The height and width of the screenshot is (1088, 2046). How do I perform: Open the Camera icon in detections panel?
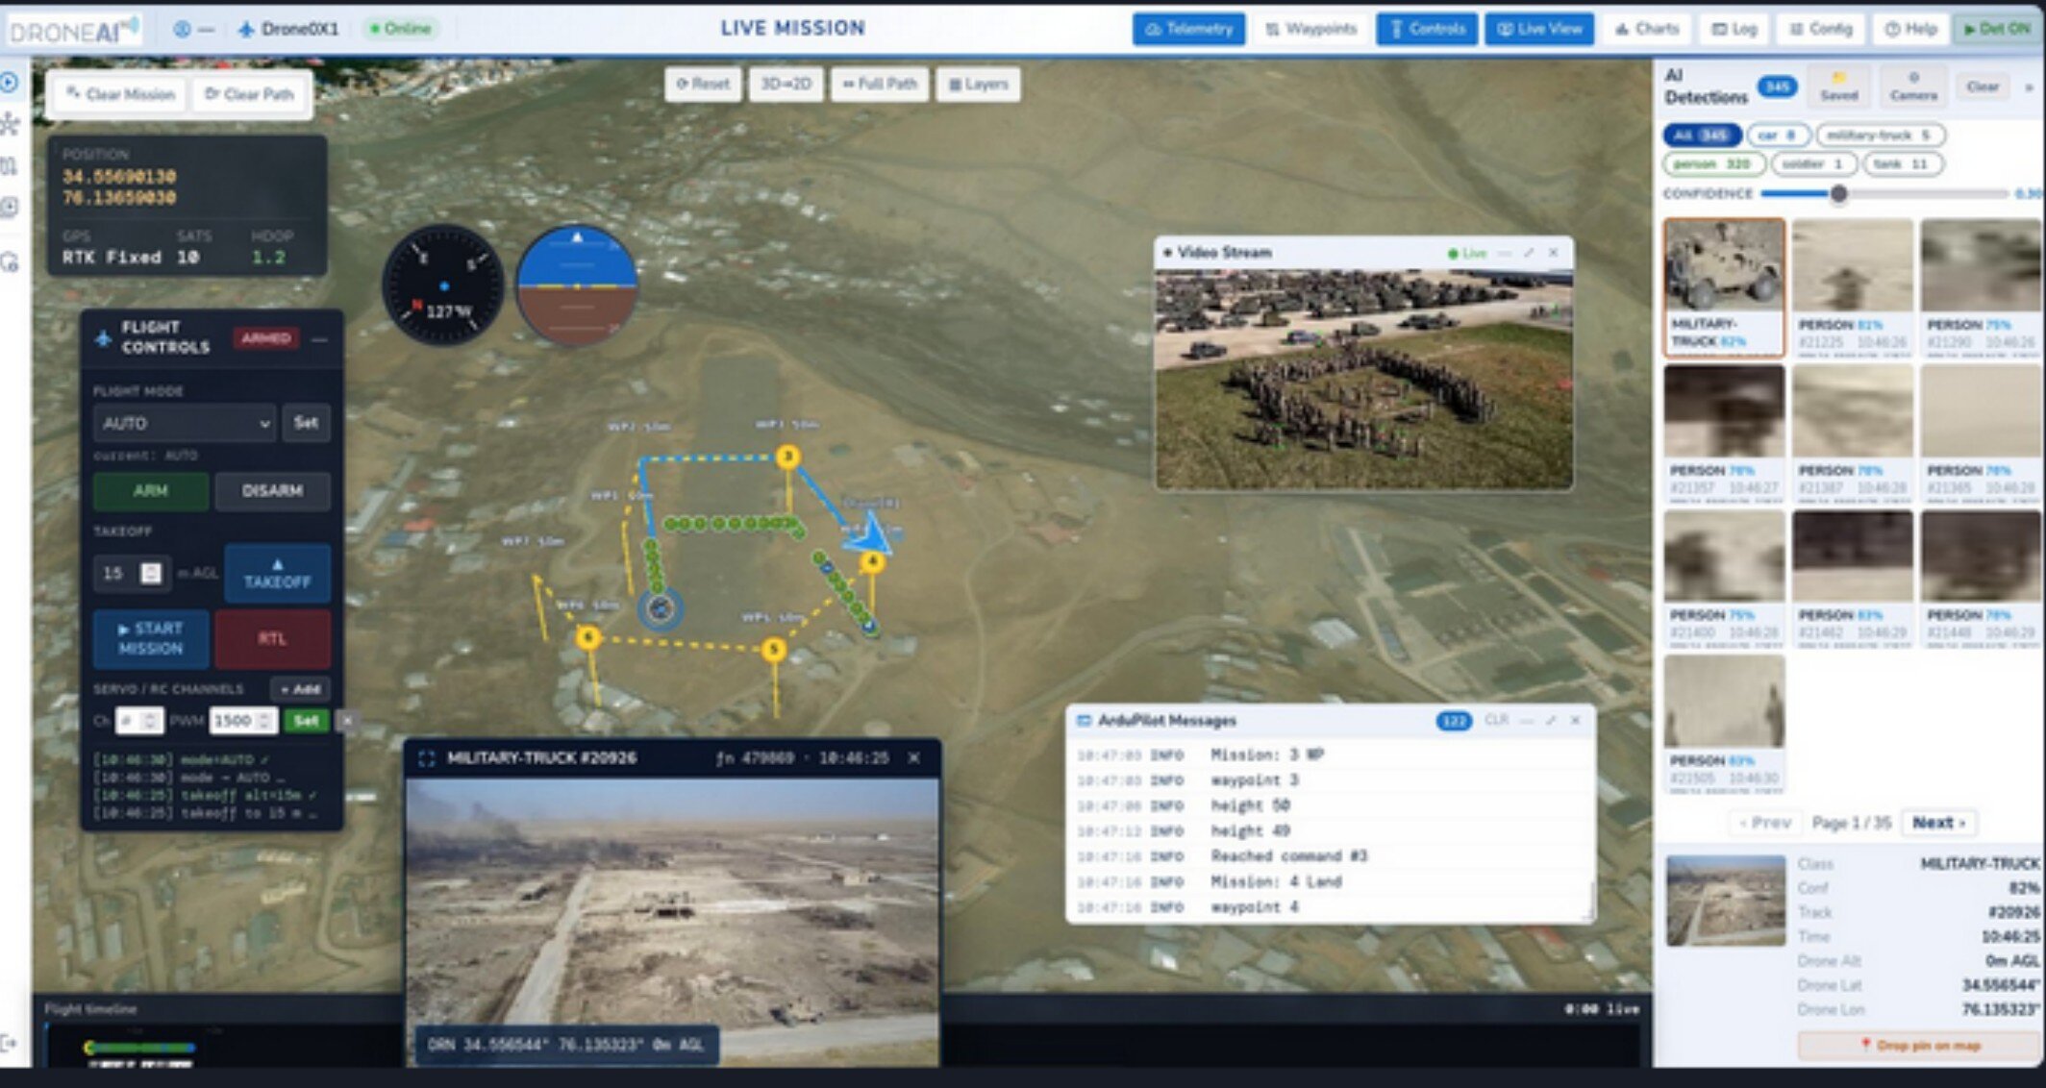coord(1913,87)
